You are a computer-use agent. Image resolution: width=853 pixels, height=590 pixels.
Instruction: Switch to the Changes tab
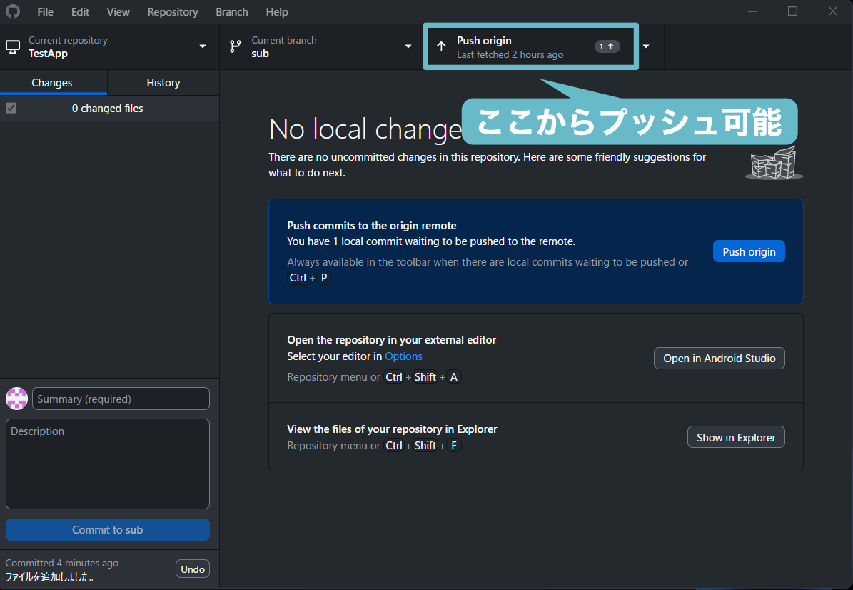click(52, 83)
